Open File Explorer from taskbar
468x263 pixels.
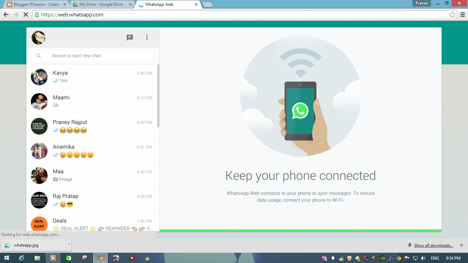tap(37, 258)
